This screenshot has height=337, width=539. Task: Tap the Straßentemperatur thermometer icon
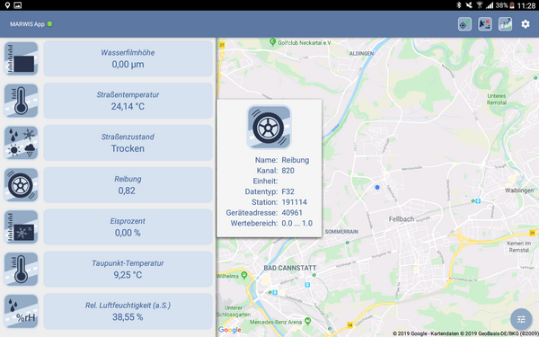21,101
